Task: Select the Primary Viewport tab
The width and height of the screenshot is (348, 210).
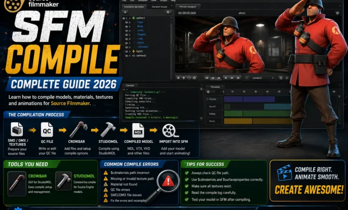Action: tap(188, 7)
